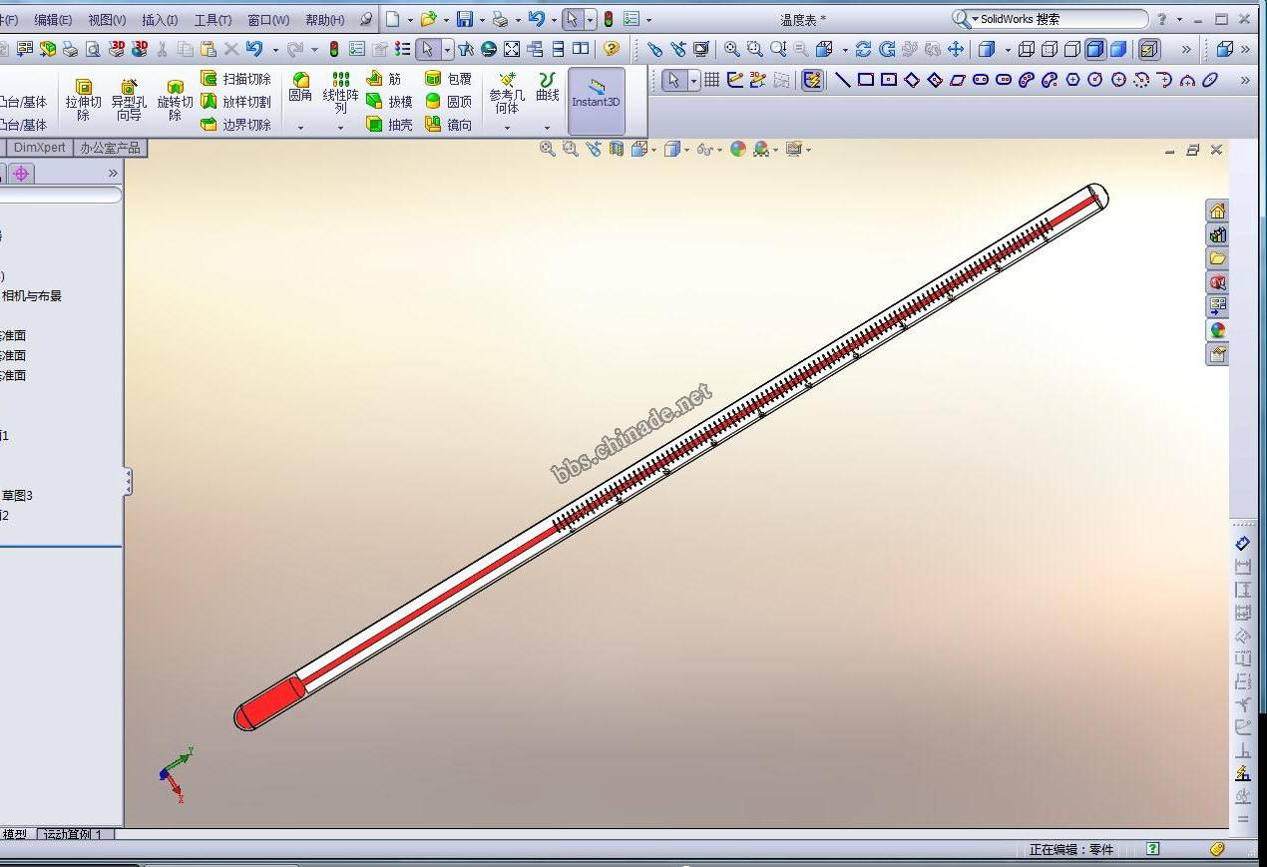This screenshot has width=1267, height=867.
Task: Select 草图3 in the feature tree
Action: (x=17, y=495)
